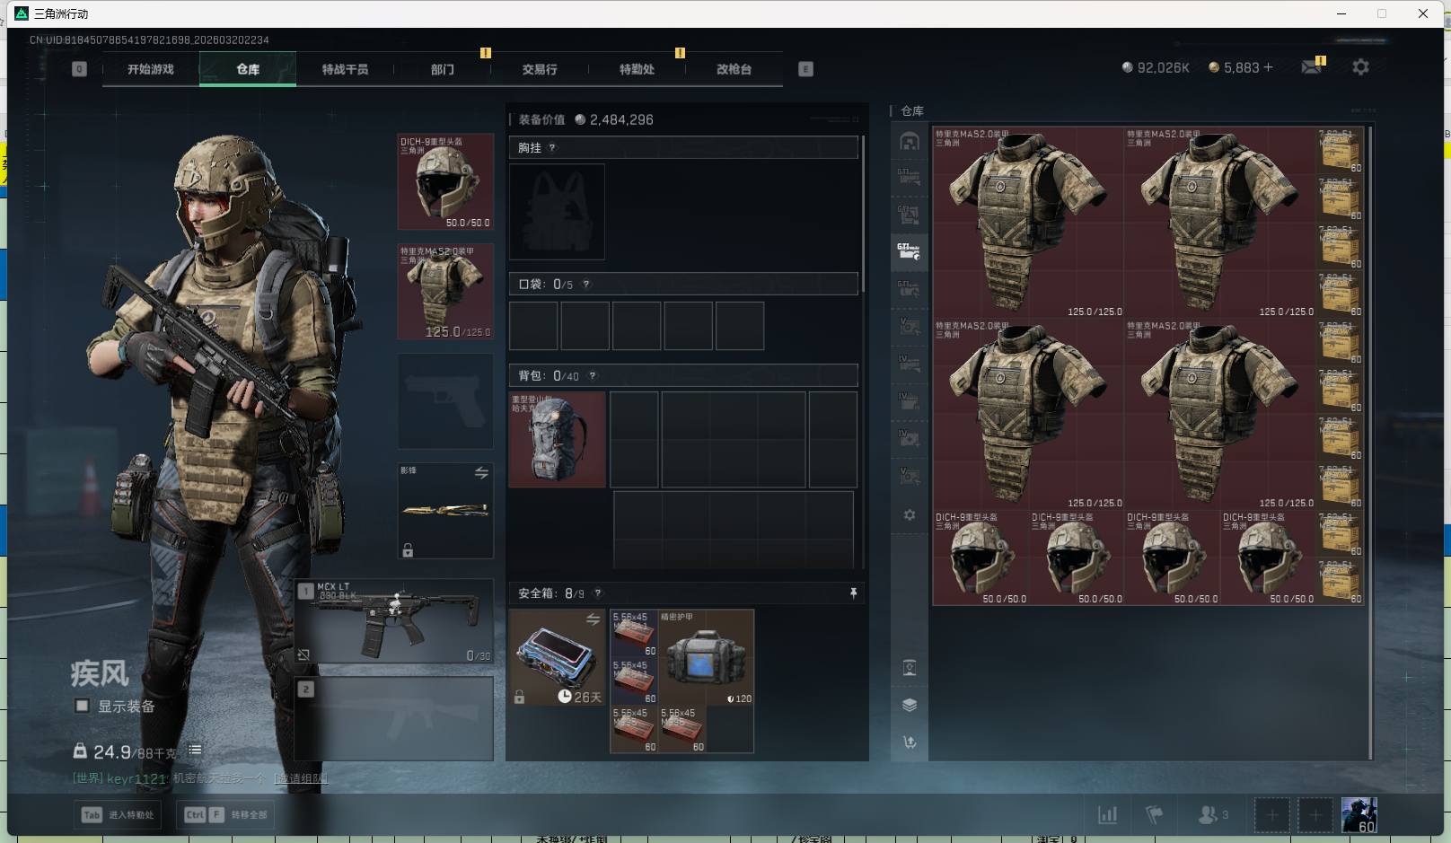Select the 影蜂 melee weapon slot
Image resolution: width=1451 pixels, height=843 pixels.
(x=445, y=511)
